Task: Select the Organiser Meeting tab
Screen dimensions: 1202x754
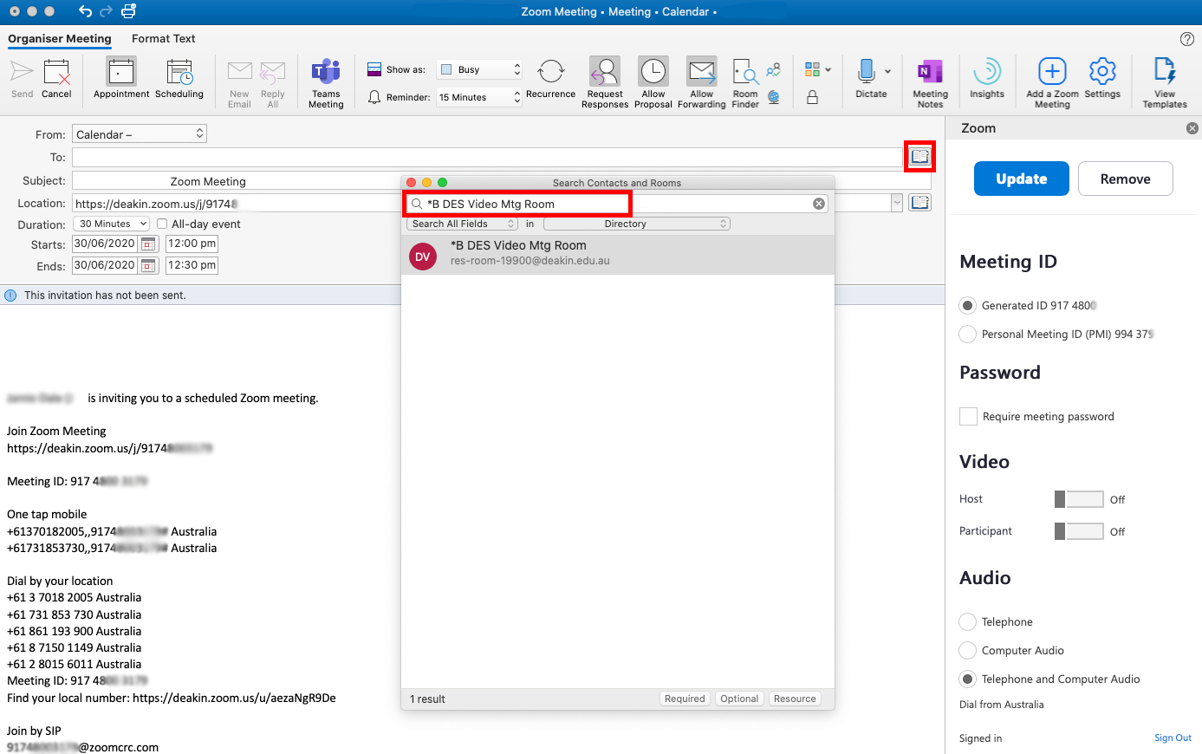Action: tap(60, 39)
